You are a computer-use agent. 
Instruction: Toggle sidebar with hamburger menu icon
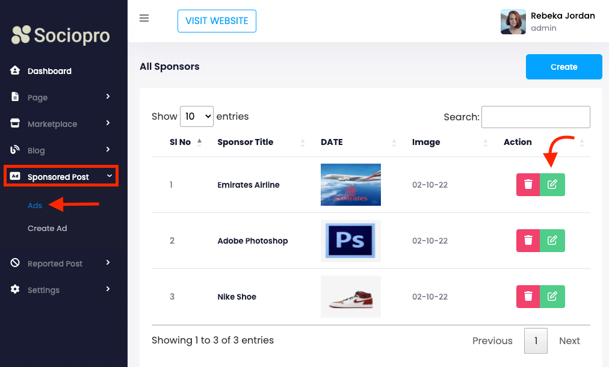144,18
